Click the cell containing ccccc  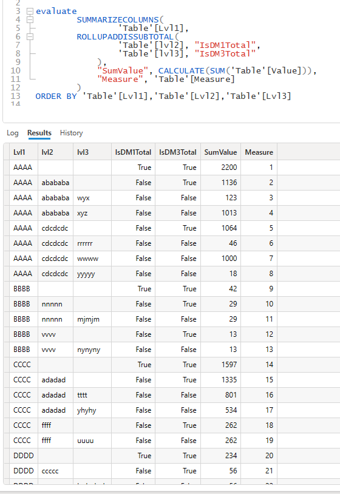(55, 471)
